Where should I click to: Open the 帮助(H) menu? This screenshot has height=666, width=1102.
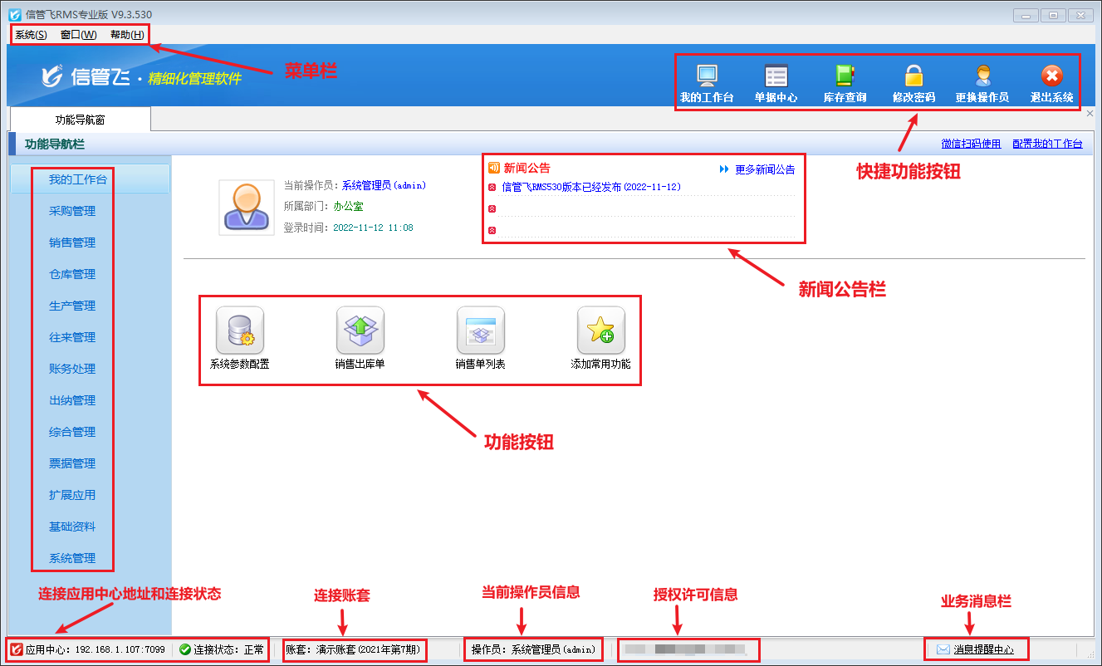point(127,35)
